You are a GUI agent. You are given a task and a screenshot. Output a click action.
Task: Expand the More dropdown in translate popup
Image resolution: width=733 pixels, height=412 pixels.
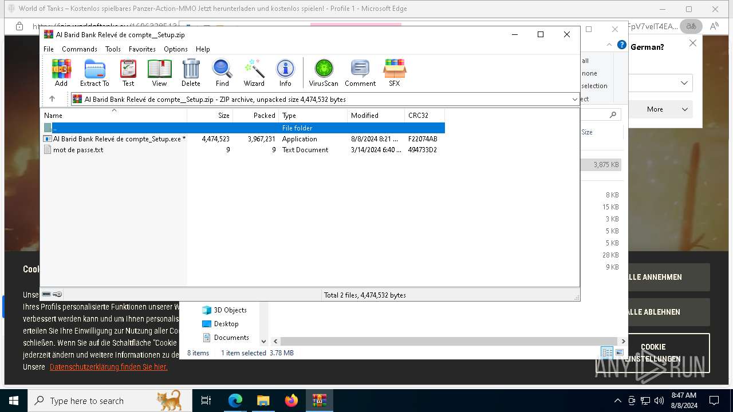click(661, 109)
